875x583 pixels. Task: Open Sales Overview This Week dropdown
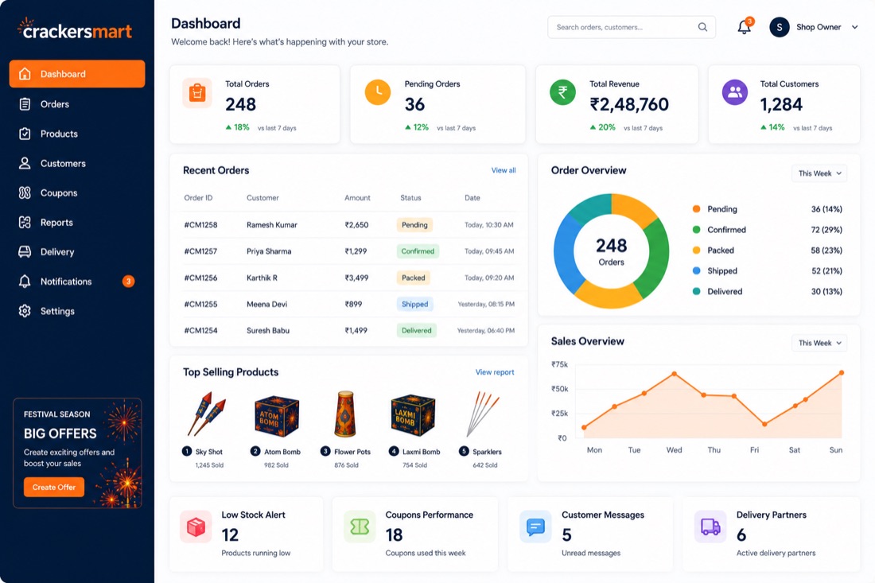tap(819, 343)
